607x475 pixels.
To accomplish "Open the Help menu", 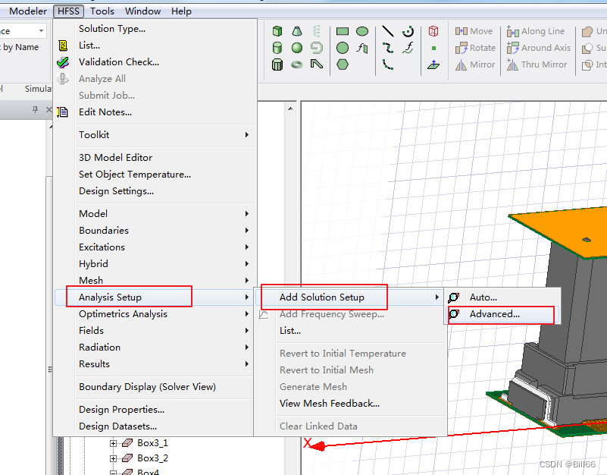I will pyautogui.click(x=182, y=11).
